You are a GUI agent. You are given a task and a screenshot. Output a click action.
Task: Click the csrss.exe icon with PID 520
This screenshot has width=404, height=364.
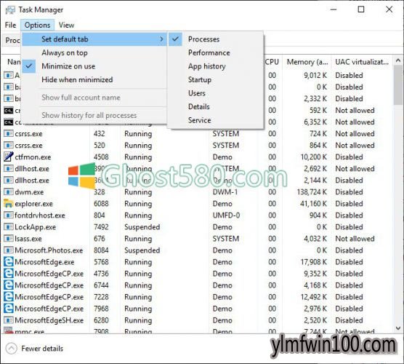(x=9, y=146)
